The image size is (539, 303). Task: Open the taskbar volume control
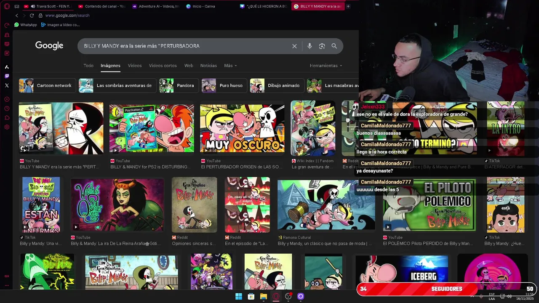click(509, 296)
